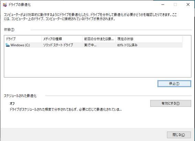Screen dimensions: 195x141
Task: Click the 現在の状態 column header
Action: [x=149, y=39]
